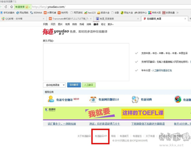This screenshot has width=191, height=147.
Task: Open 网址大全 bookmark
Action: tap(127, 13)
